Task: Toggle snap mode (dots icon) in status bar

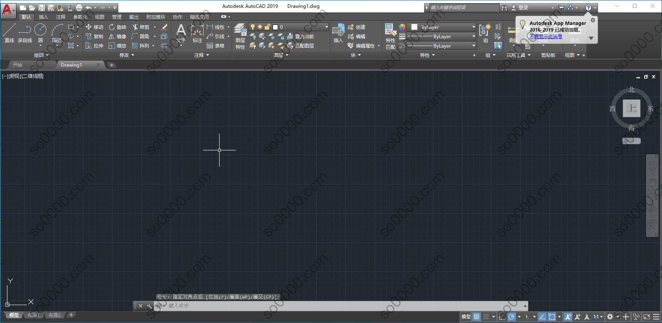Action: coord(486,317)
